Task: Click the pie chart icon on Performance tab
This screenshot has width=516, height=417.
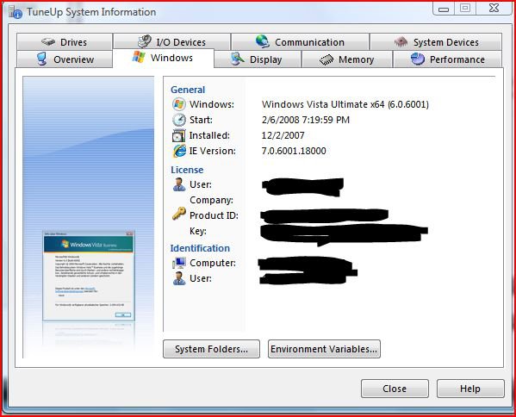Action: (418, 59)
